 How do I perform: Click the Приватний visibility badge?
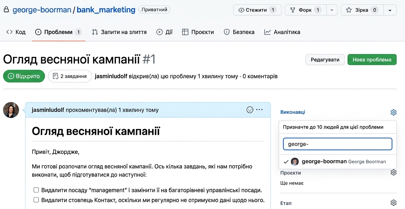pyautogui.click(x=154, y=10)
